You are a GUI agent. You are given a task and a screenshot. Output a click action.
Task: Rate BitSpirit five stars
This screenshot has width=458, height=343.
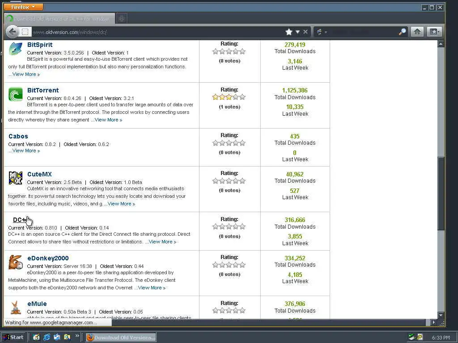(242, 52)
